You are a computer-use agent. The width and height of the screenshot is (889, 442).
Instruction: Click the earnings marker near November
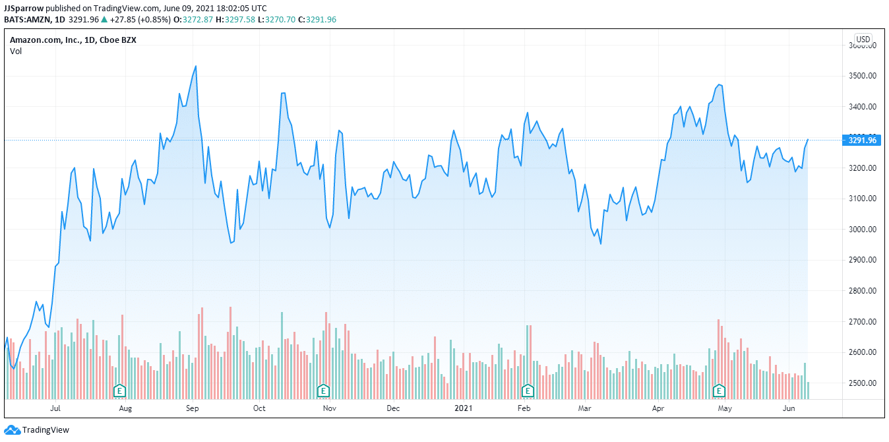(x=323, y=390)
